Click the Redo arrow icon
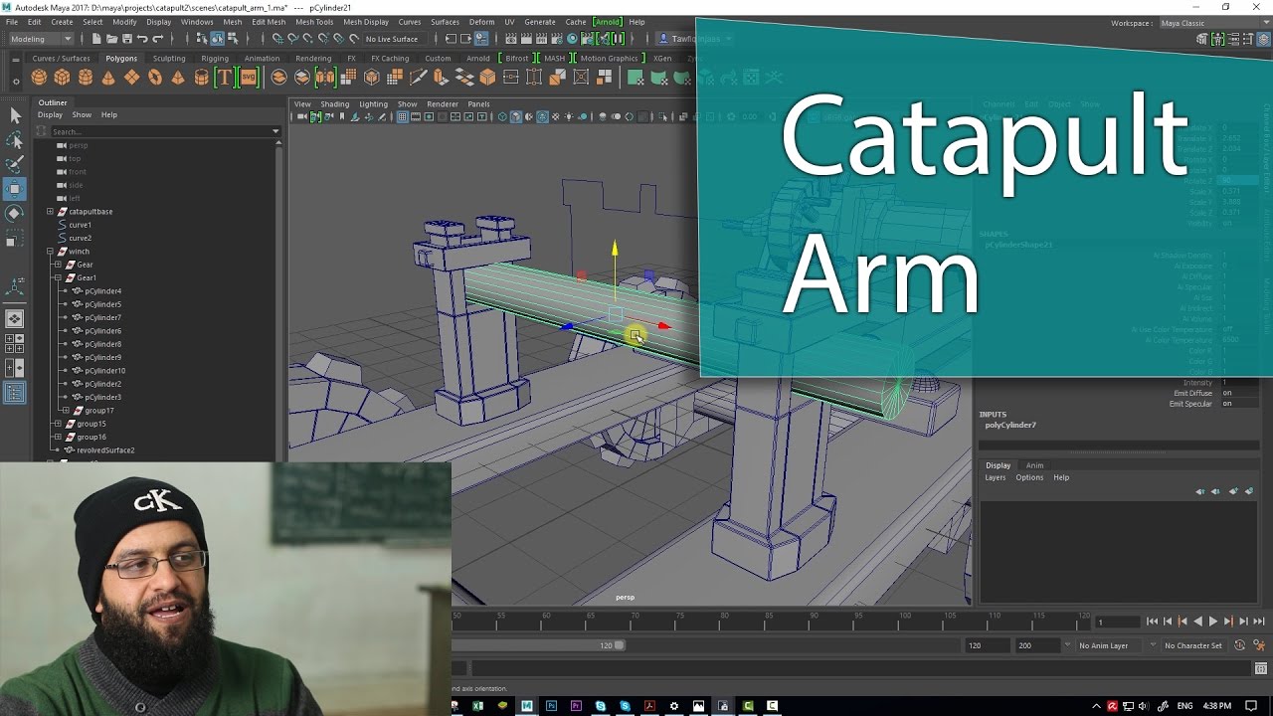Image resolution: width=1273 pixels, height=716 pixels. (x=157, y=39)
